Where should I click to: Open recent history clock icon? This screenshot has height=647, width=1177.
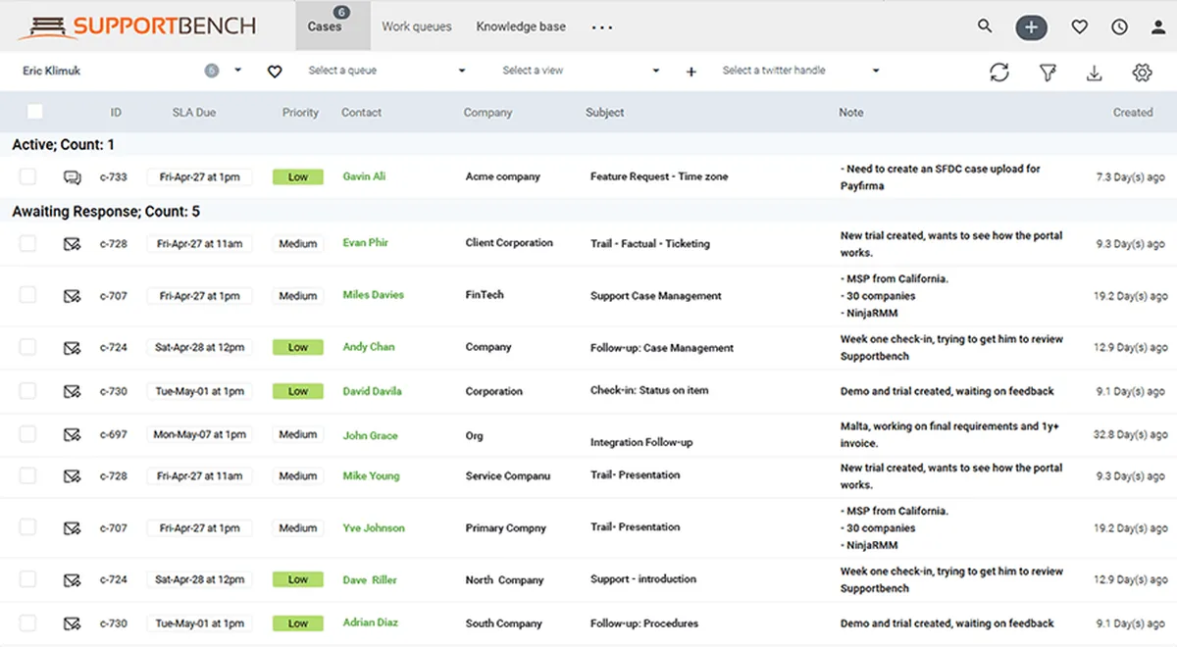point(1119,27)
